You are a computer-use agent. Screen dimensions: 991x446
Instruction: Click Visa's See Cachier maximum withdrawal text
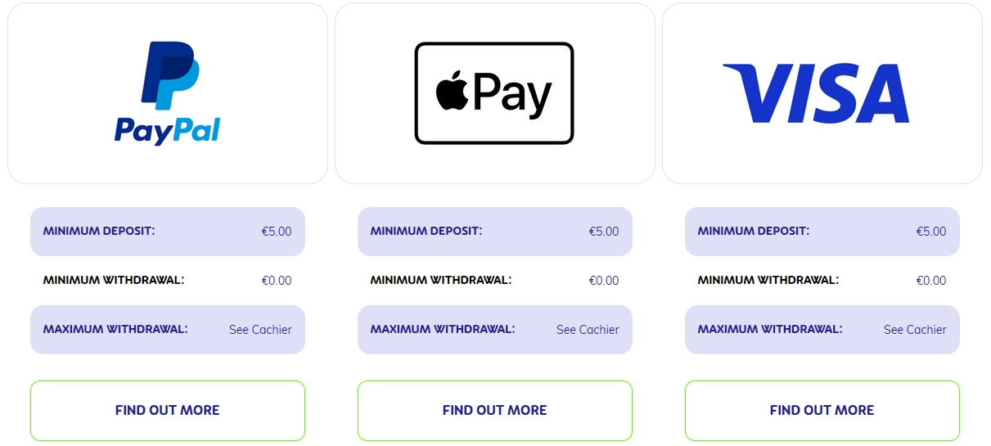(915, 330)
